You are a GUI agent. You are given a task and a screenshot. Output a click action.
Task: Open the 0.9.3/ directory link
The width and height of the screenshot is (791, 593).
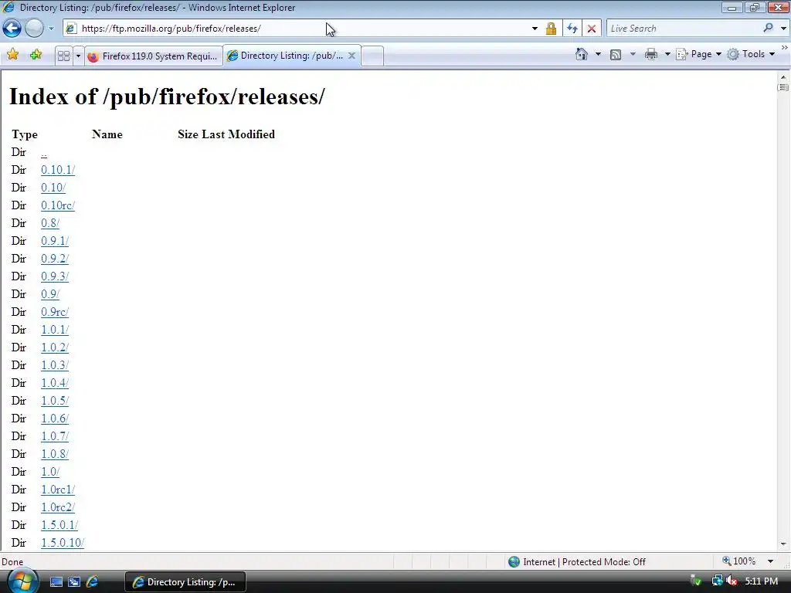[55, 276]
